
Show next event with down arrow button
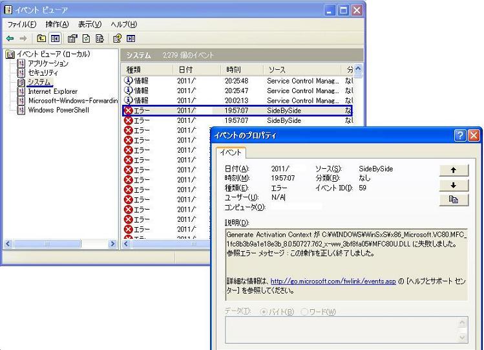453,186
